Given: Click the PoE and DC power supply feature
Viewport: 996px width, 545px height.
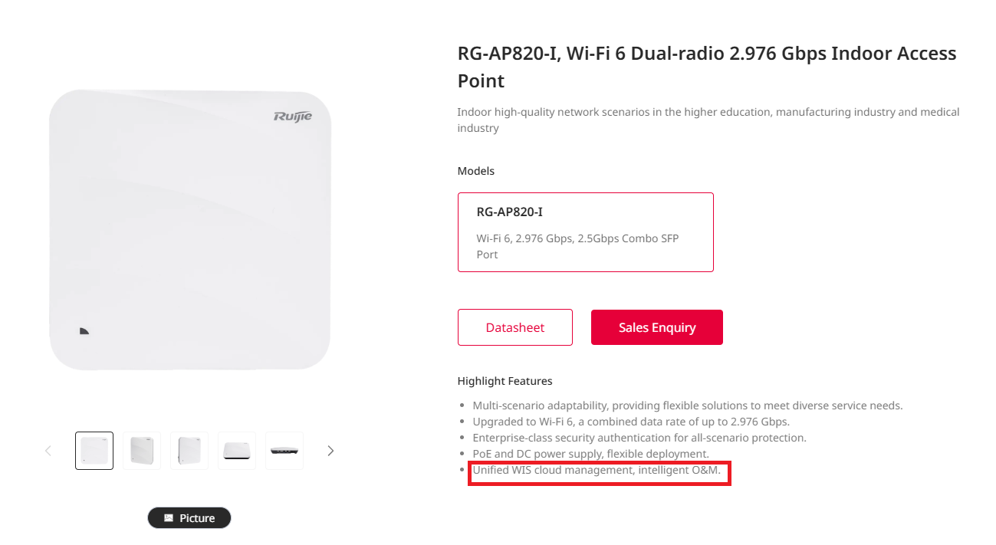Looking at the screenshot, I should [x=590, y=454].
